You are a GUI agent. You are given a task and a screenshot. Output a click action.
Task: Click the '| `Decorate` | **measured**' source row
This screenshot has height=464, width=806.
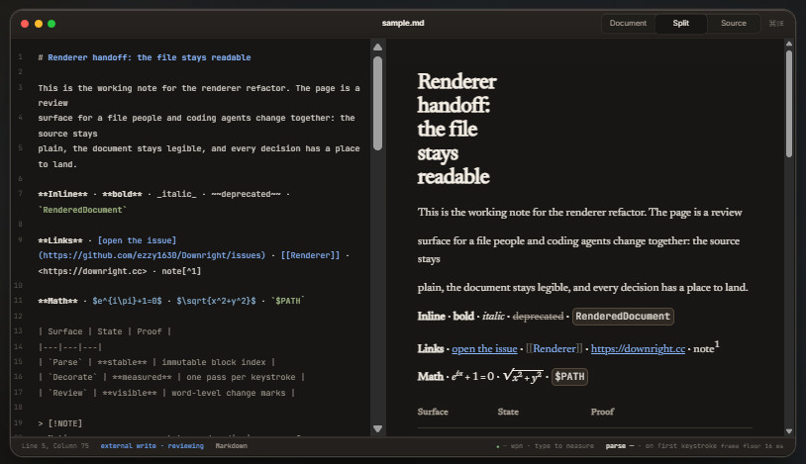pyautogui.click(x=171, y=377)
